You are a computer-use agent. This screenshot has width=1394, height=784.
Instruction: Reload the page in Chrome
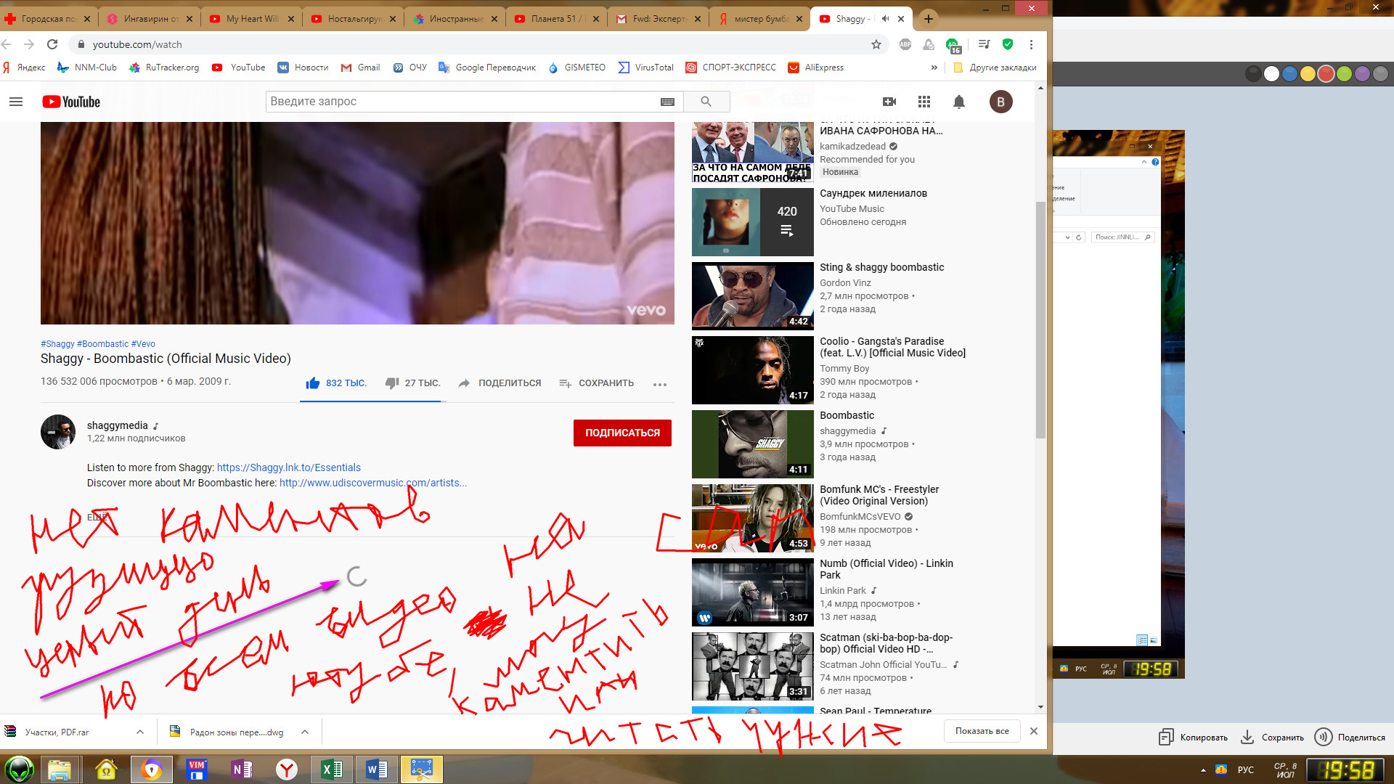click(52, 44)
